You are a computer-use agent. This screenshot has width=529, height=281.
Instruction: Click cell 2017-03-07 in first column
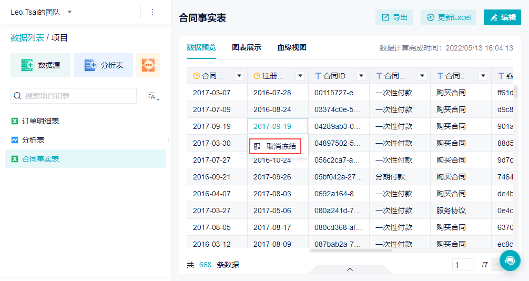(x=217, y=93)
